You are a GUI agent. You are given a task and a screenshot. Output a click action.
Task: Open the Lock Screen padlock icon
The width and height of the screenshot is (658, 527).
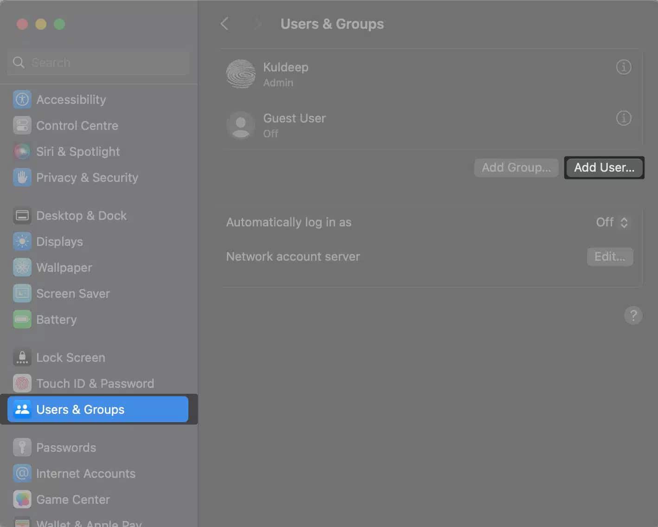pos(22,357)
